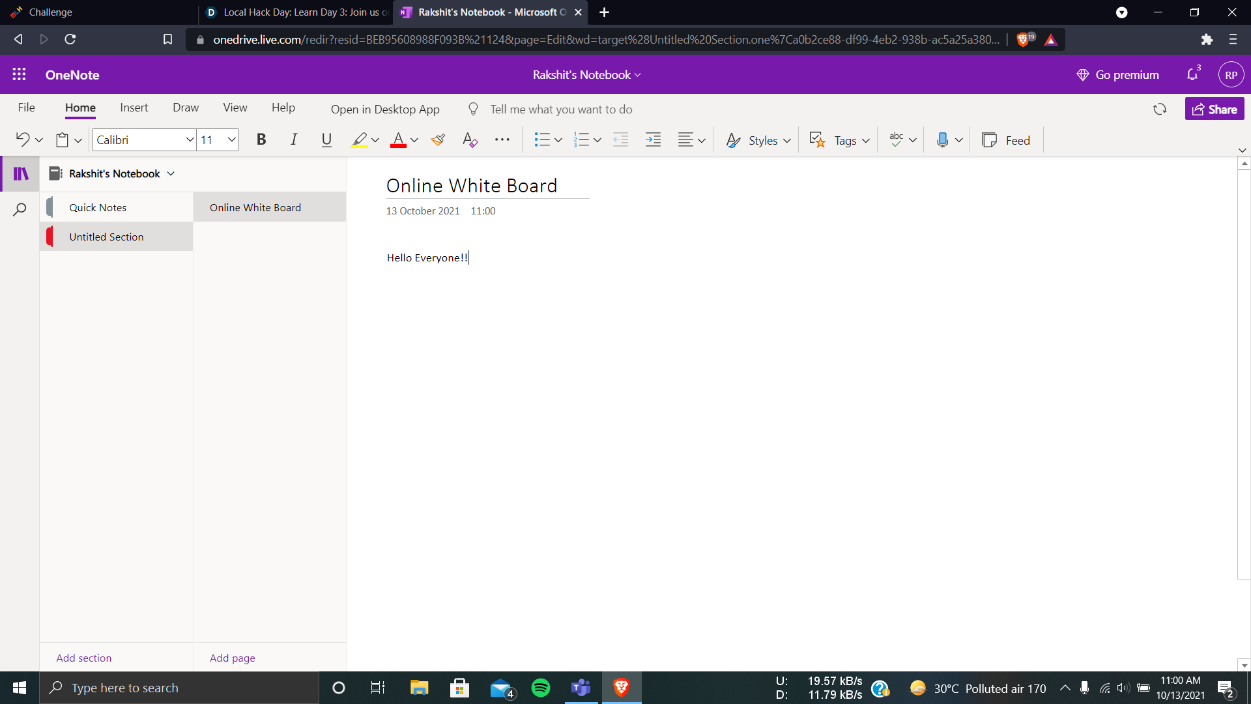1251x704 pixels.
Task: Increase indent of the paragraph
Action: click(x=653, y=140)
